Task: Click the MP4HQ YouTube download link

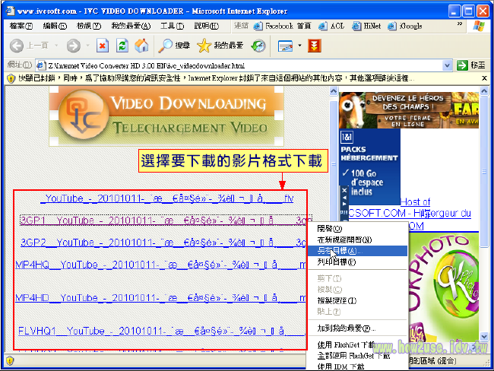Action: [x=160, y=265]
